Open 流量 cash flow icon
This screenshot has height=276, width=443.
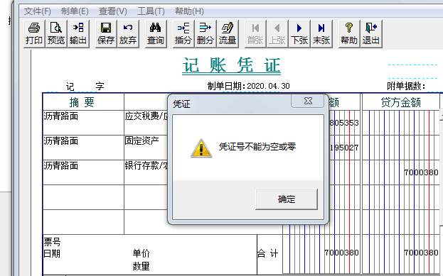(x=227, y=33)
